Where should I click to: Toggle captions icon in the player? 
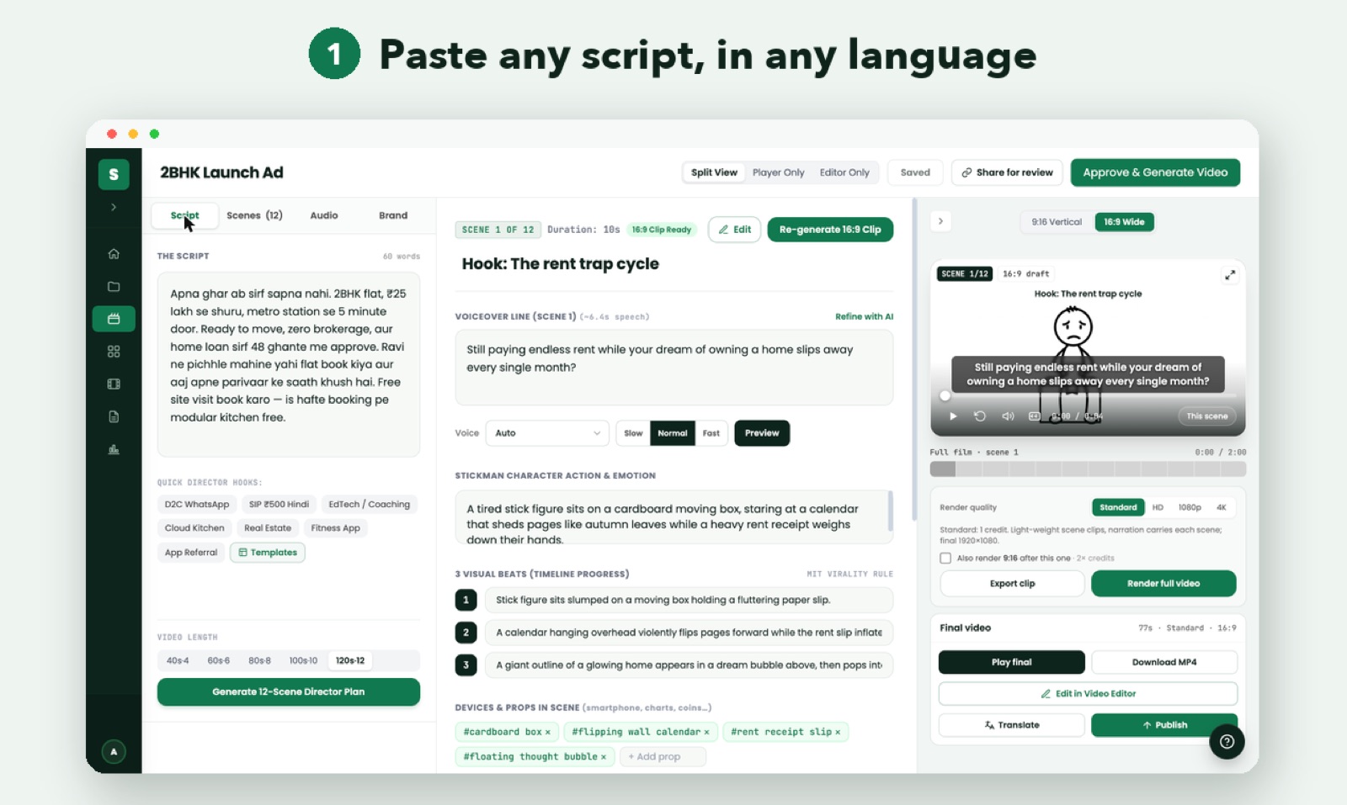[x=1035, y=416]
